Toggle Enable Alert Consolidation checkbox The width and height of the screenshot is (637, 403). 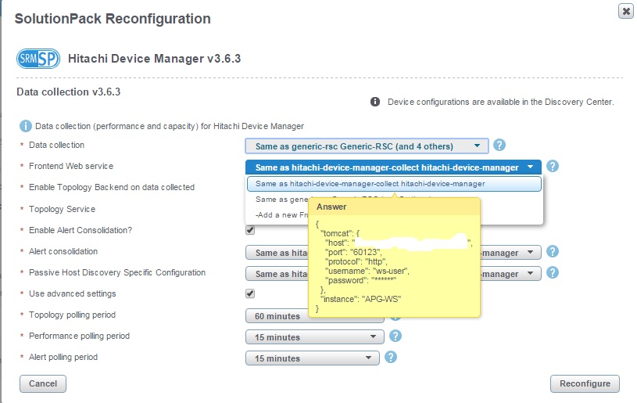(250, 230)
